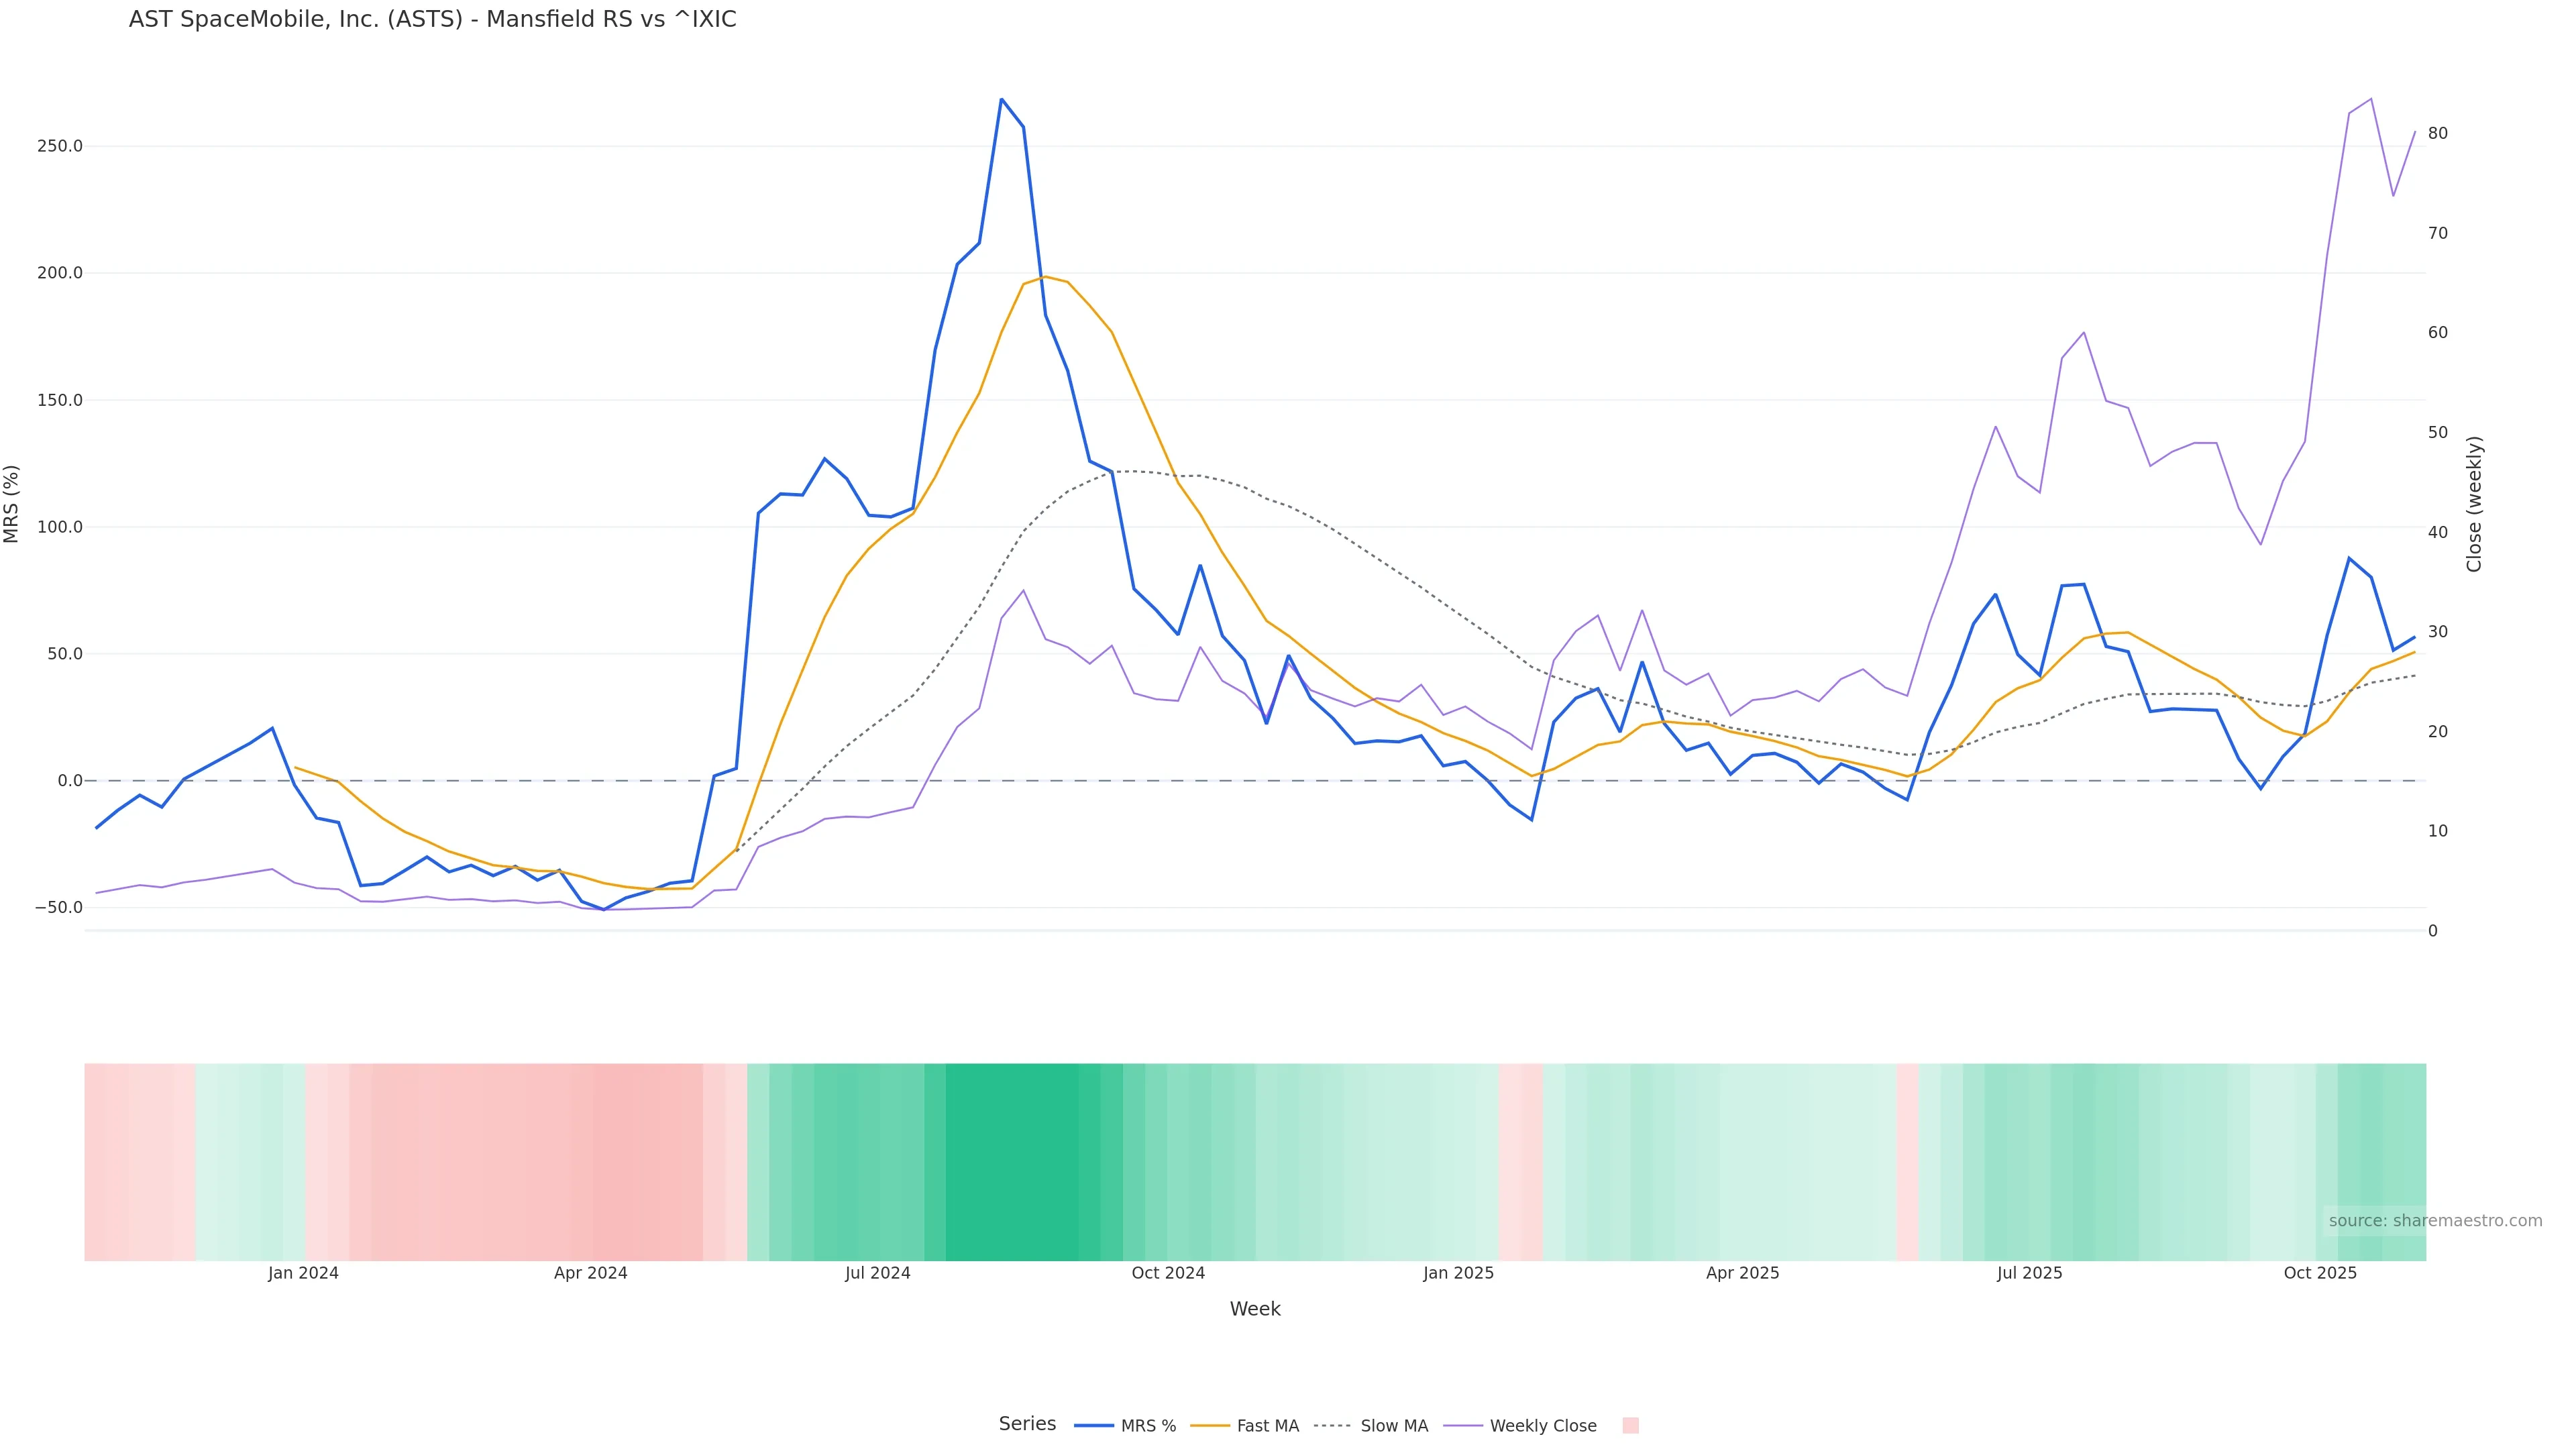Click the dotted Slow MA line sample icon
Screen dimensions: 2576x1449
pos(1332,1426)
